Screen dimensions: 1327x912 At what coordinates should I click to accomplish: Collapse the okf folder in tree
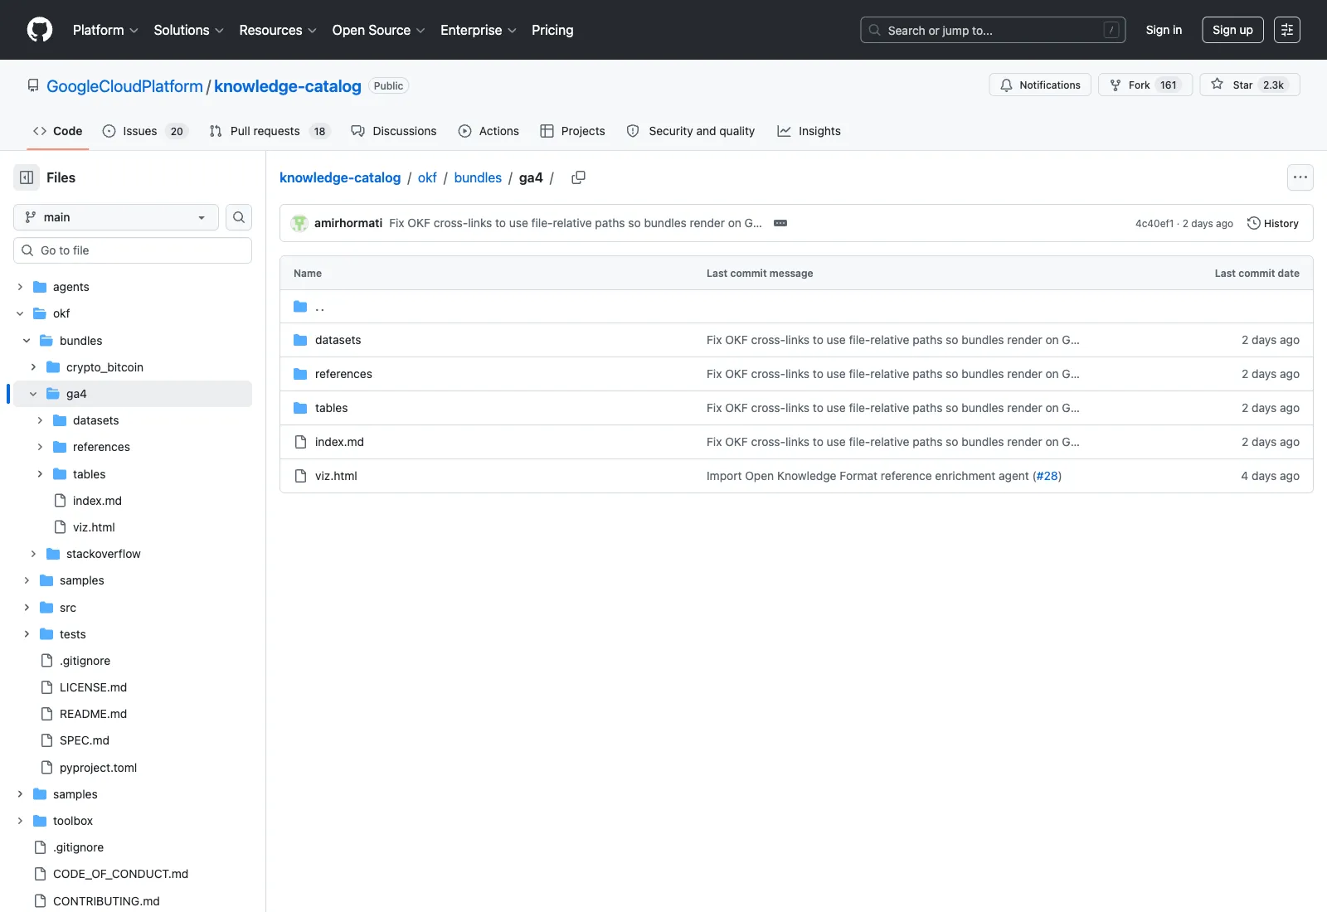20,313
